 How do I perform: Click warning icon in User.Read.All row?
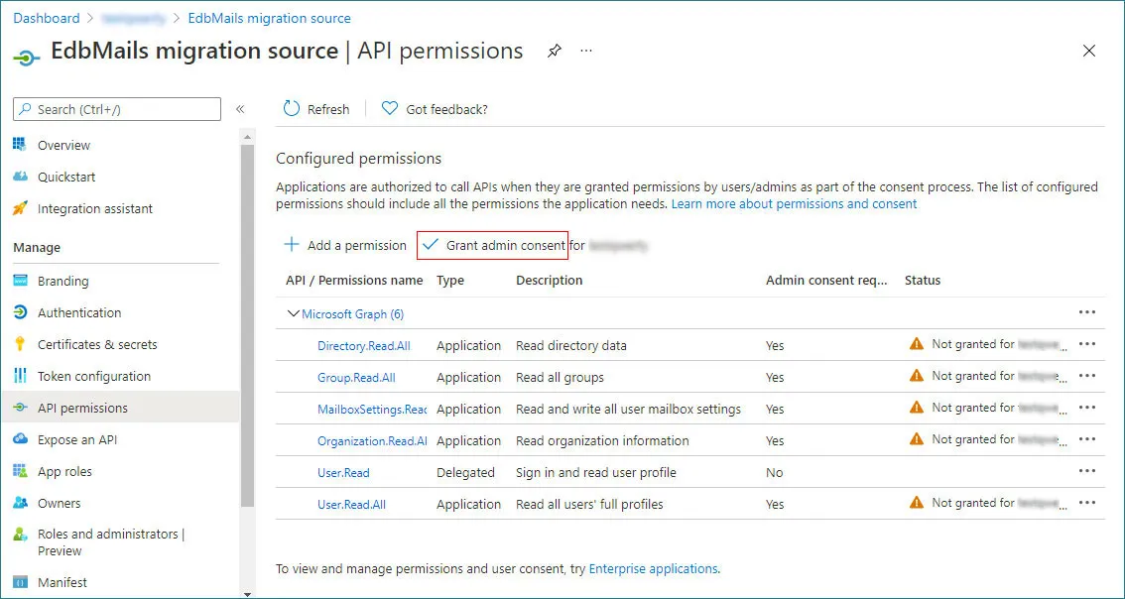click(917, 502)
